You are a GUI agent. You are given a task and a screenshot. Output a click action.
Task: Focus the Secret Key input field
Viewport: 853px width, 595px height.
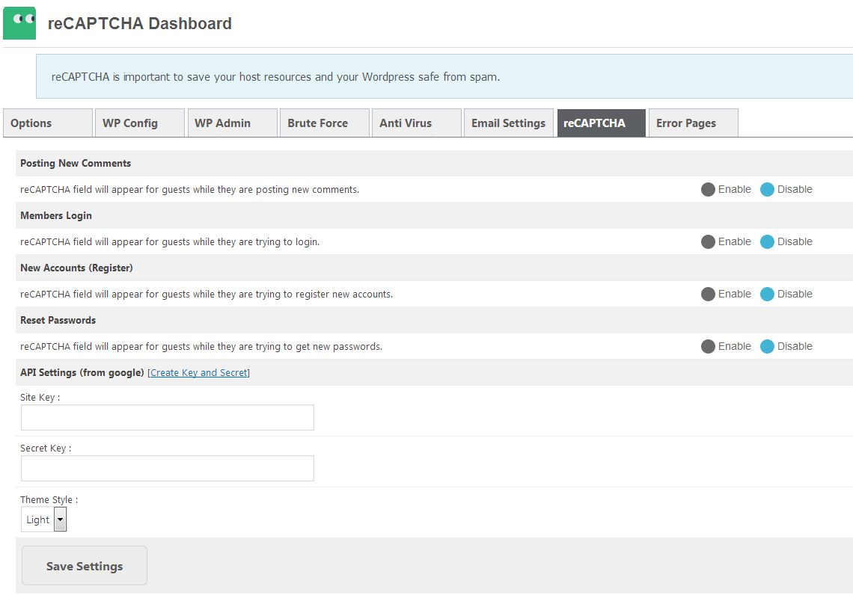[168, 469]
